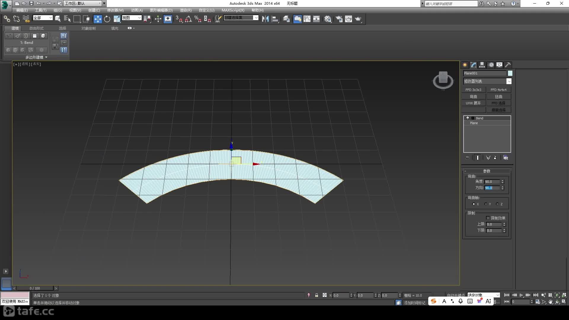Click the FFD 3x3x3 modifier button
The image size is (569, 320).
473,90
